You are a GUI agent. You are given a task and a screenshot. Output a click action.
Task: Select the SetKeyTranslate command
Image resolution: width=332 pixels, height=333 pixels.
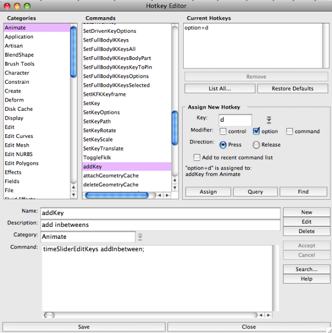coord(127,148)
